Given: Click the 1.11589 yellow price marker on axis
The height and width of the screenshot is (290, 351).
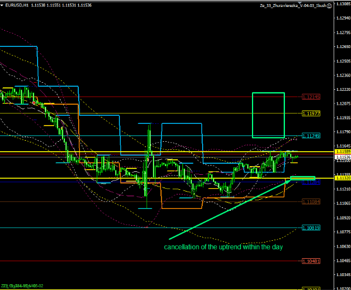Looking at the screenshot, I should click(342, 152).
